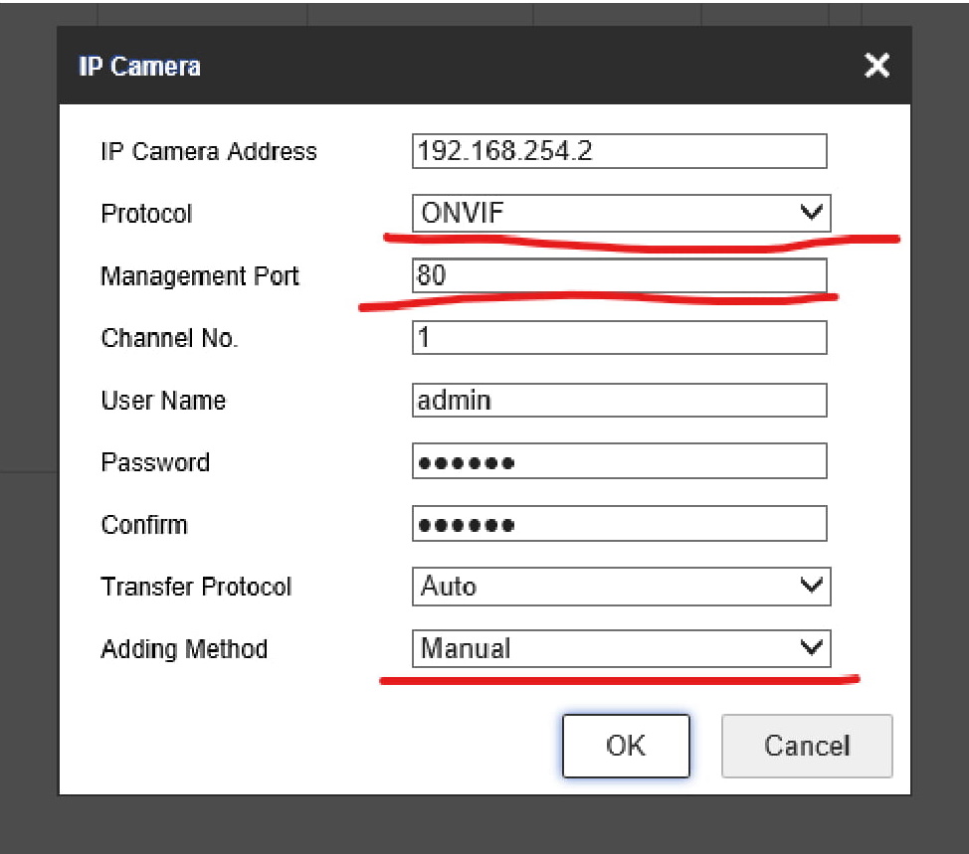The image size is (969, 854).
Task: Click the IP Camera Address input field
Action: click(619, 151)
